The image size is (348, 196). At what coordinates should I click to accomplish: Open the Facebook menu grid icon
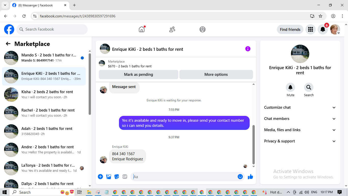point(311,29)
